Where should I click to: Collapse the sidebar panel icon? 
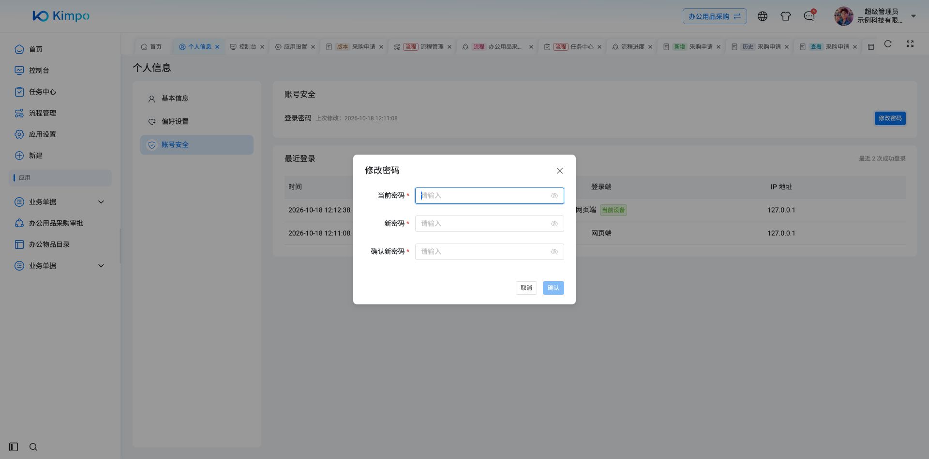coord(14,447)
